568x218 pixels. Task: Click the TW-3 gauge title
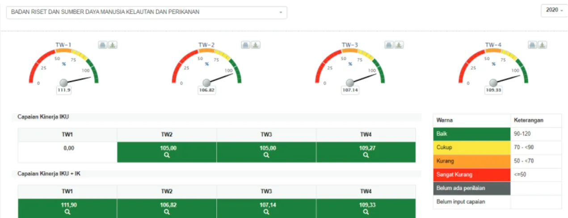point(350,45)
